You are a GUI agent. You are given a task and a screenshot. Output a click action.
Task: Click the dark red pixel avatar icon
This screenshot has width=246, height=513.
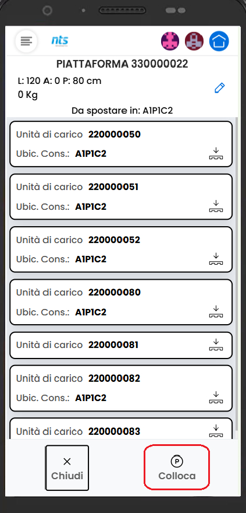(x=194, y=41)
